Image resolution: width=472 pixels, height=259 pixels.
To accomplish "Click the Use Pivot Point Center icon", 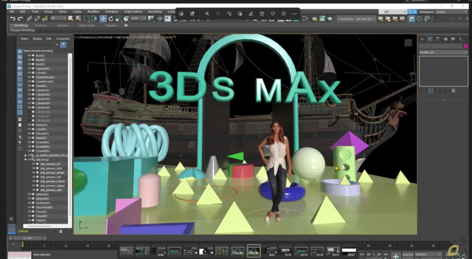I will [151, 18].
